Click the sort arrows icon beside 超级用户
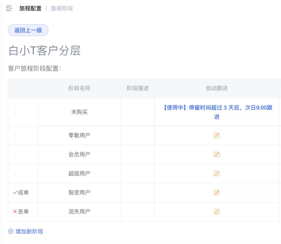This screenshot has height=244, width=281. point(15,173)
